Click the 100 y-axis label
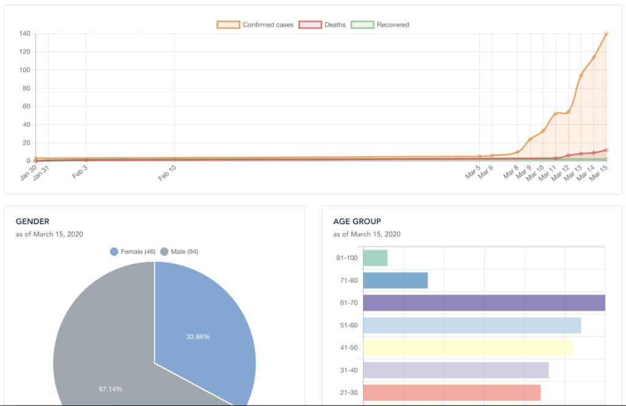Viewport: 626px width, 406px height. point(24,70)
